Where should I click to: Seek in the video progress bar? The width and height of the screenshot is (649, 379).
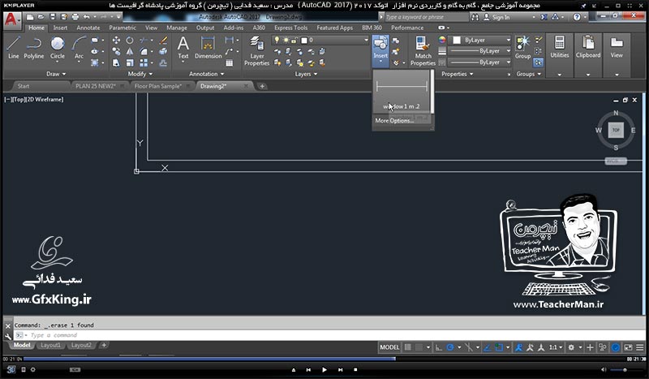pos(324,359)
